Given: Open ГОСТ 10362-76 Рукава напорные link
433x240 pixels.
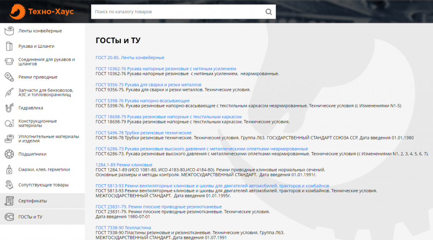Looking at the screenshot, I should [x=166, y=69].
